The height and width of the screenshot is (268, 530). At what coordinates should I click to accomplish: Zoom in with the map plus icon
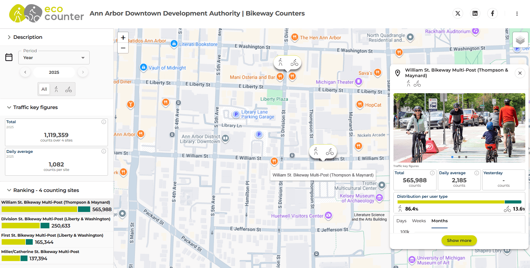pyautogui.click(x=123, y=37)
